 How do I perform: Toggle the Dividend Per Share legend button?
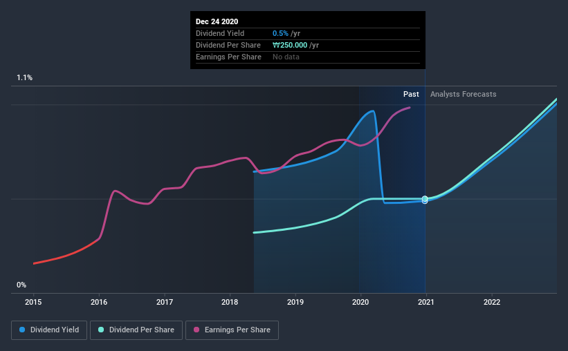coord(136,330)
